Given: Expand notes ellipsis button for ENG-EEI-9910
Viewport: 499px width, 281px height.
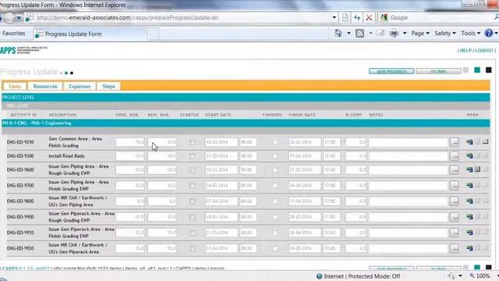Looking at the screenshot, I should pyautogui.click(x=455, y=233).
